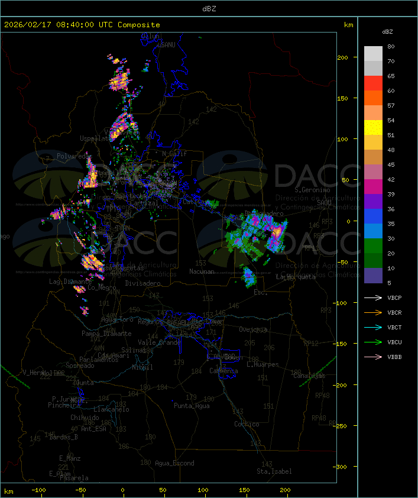Pick the blue 35-36 dBZ swatch

coord(373,216)
